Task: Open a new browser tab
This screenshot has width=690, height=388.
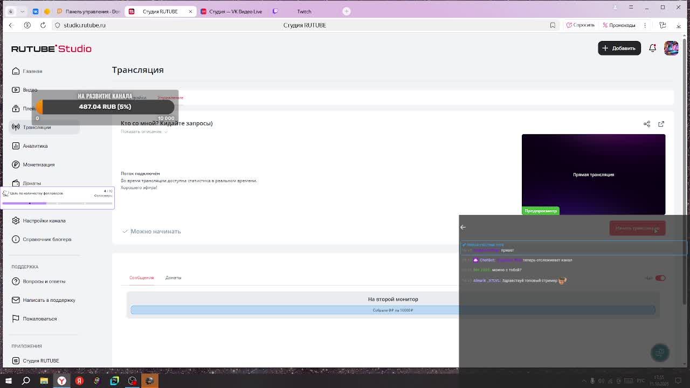Action: [x=346, y=11]
